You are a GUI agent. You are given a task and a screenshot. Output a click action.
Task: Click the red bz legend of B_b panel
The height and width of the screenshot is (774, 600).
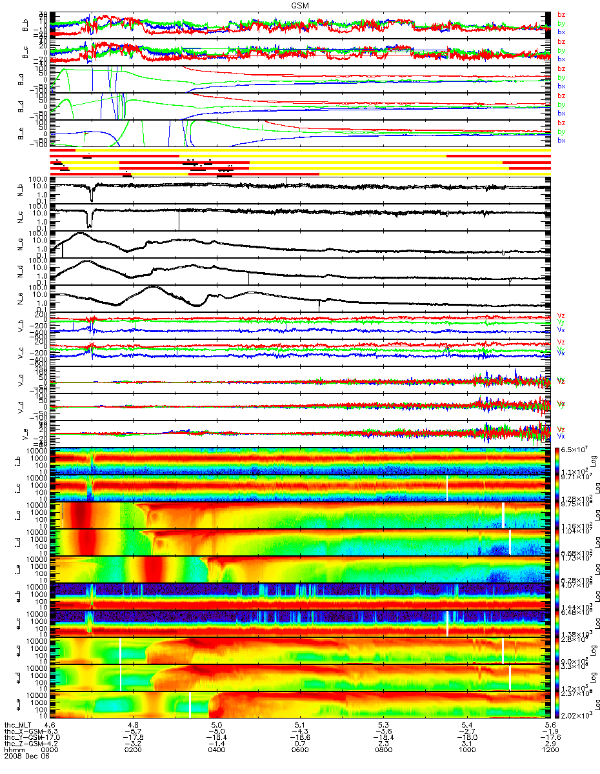(x=561, y=14)
